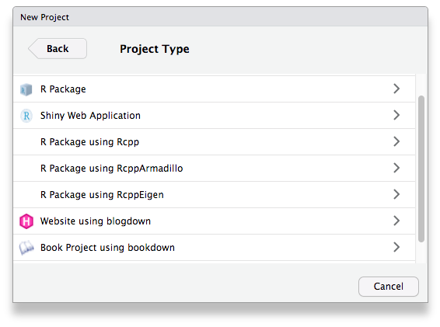The image size is (440, 327).
Task: Click chevron beside R Package using RcppArmadillo
Action: coord(396,168)
